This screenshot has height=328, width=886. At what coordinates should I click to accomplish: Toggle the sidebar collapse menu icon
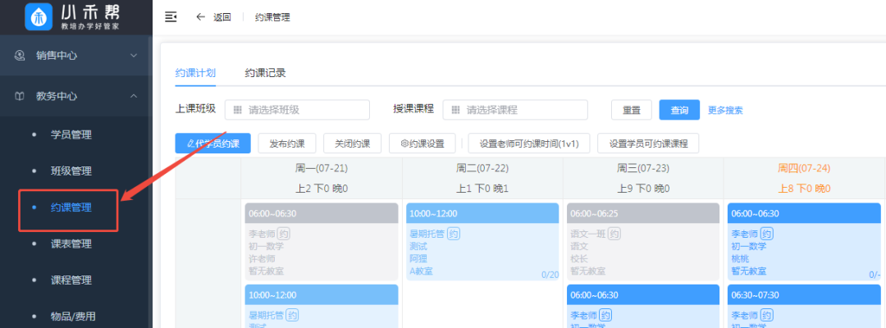(171, 17)
